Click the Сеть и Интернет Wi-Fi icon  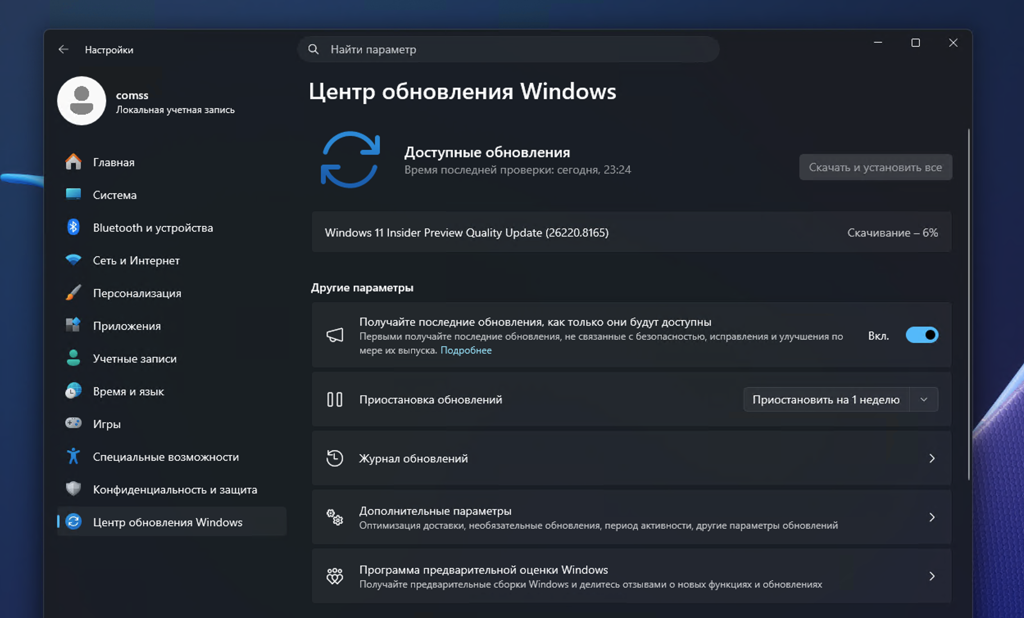pos(74,260)
